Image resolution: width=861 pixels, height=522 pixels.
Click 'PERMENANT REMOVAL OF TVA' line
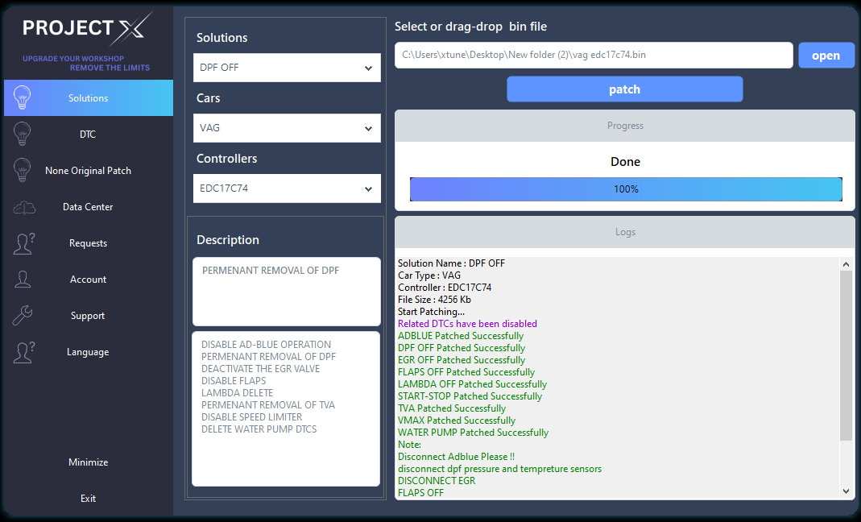coord(268,405)
